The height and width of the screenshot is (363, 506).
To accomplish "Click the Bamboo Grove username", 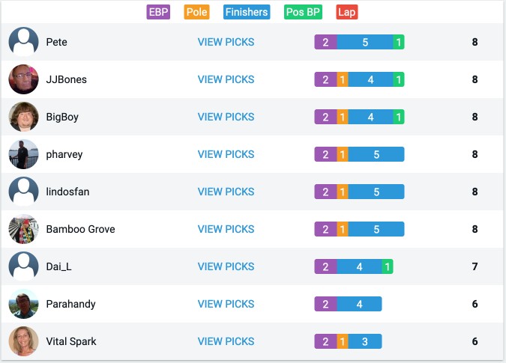I will pos(80,229).
